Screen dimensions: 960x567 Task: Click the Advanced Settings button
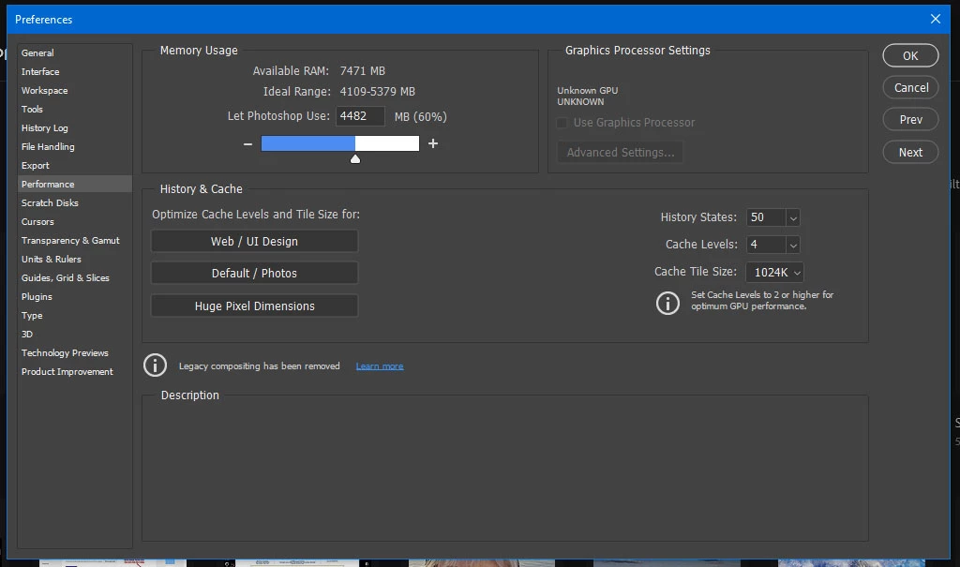[621, 153]
